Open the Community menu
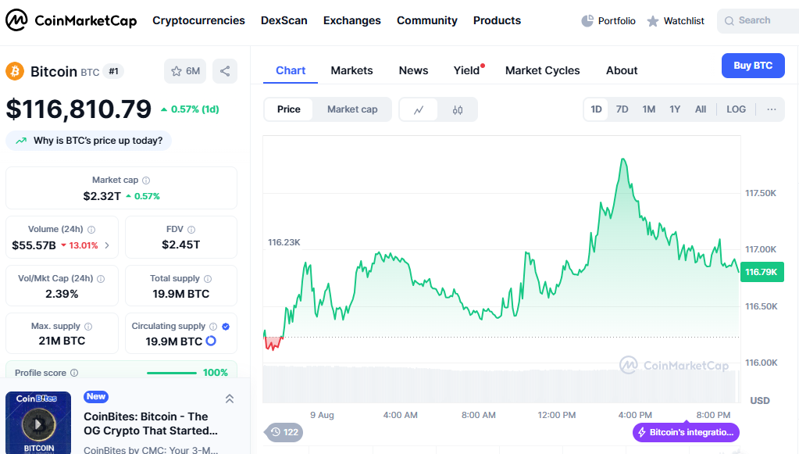Screen dimensions: 799x454 (427, 21)
